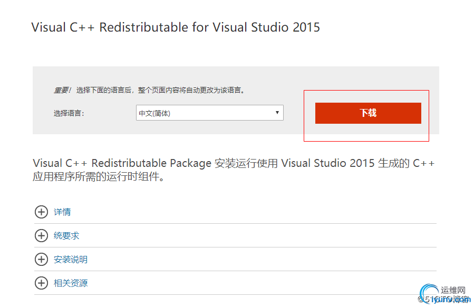Expand the 统要求 section plus icon
This screenshot has width=474, height=308.
(42, 235)
